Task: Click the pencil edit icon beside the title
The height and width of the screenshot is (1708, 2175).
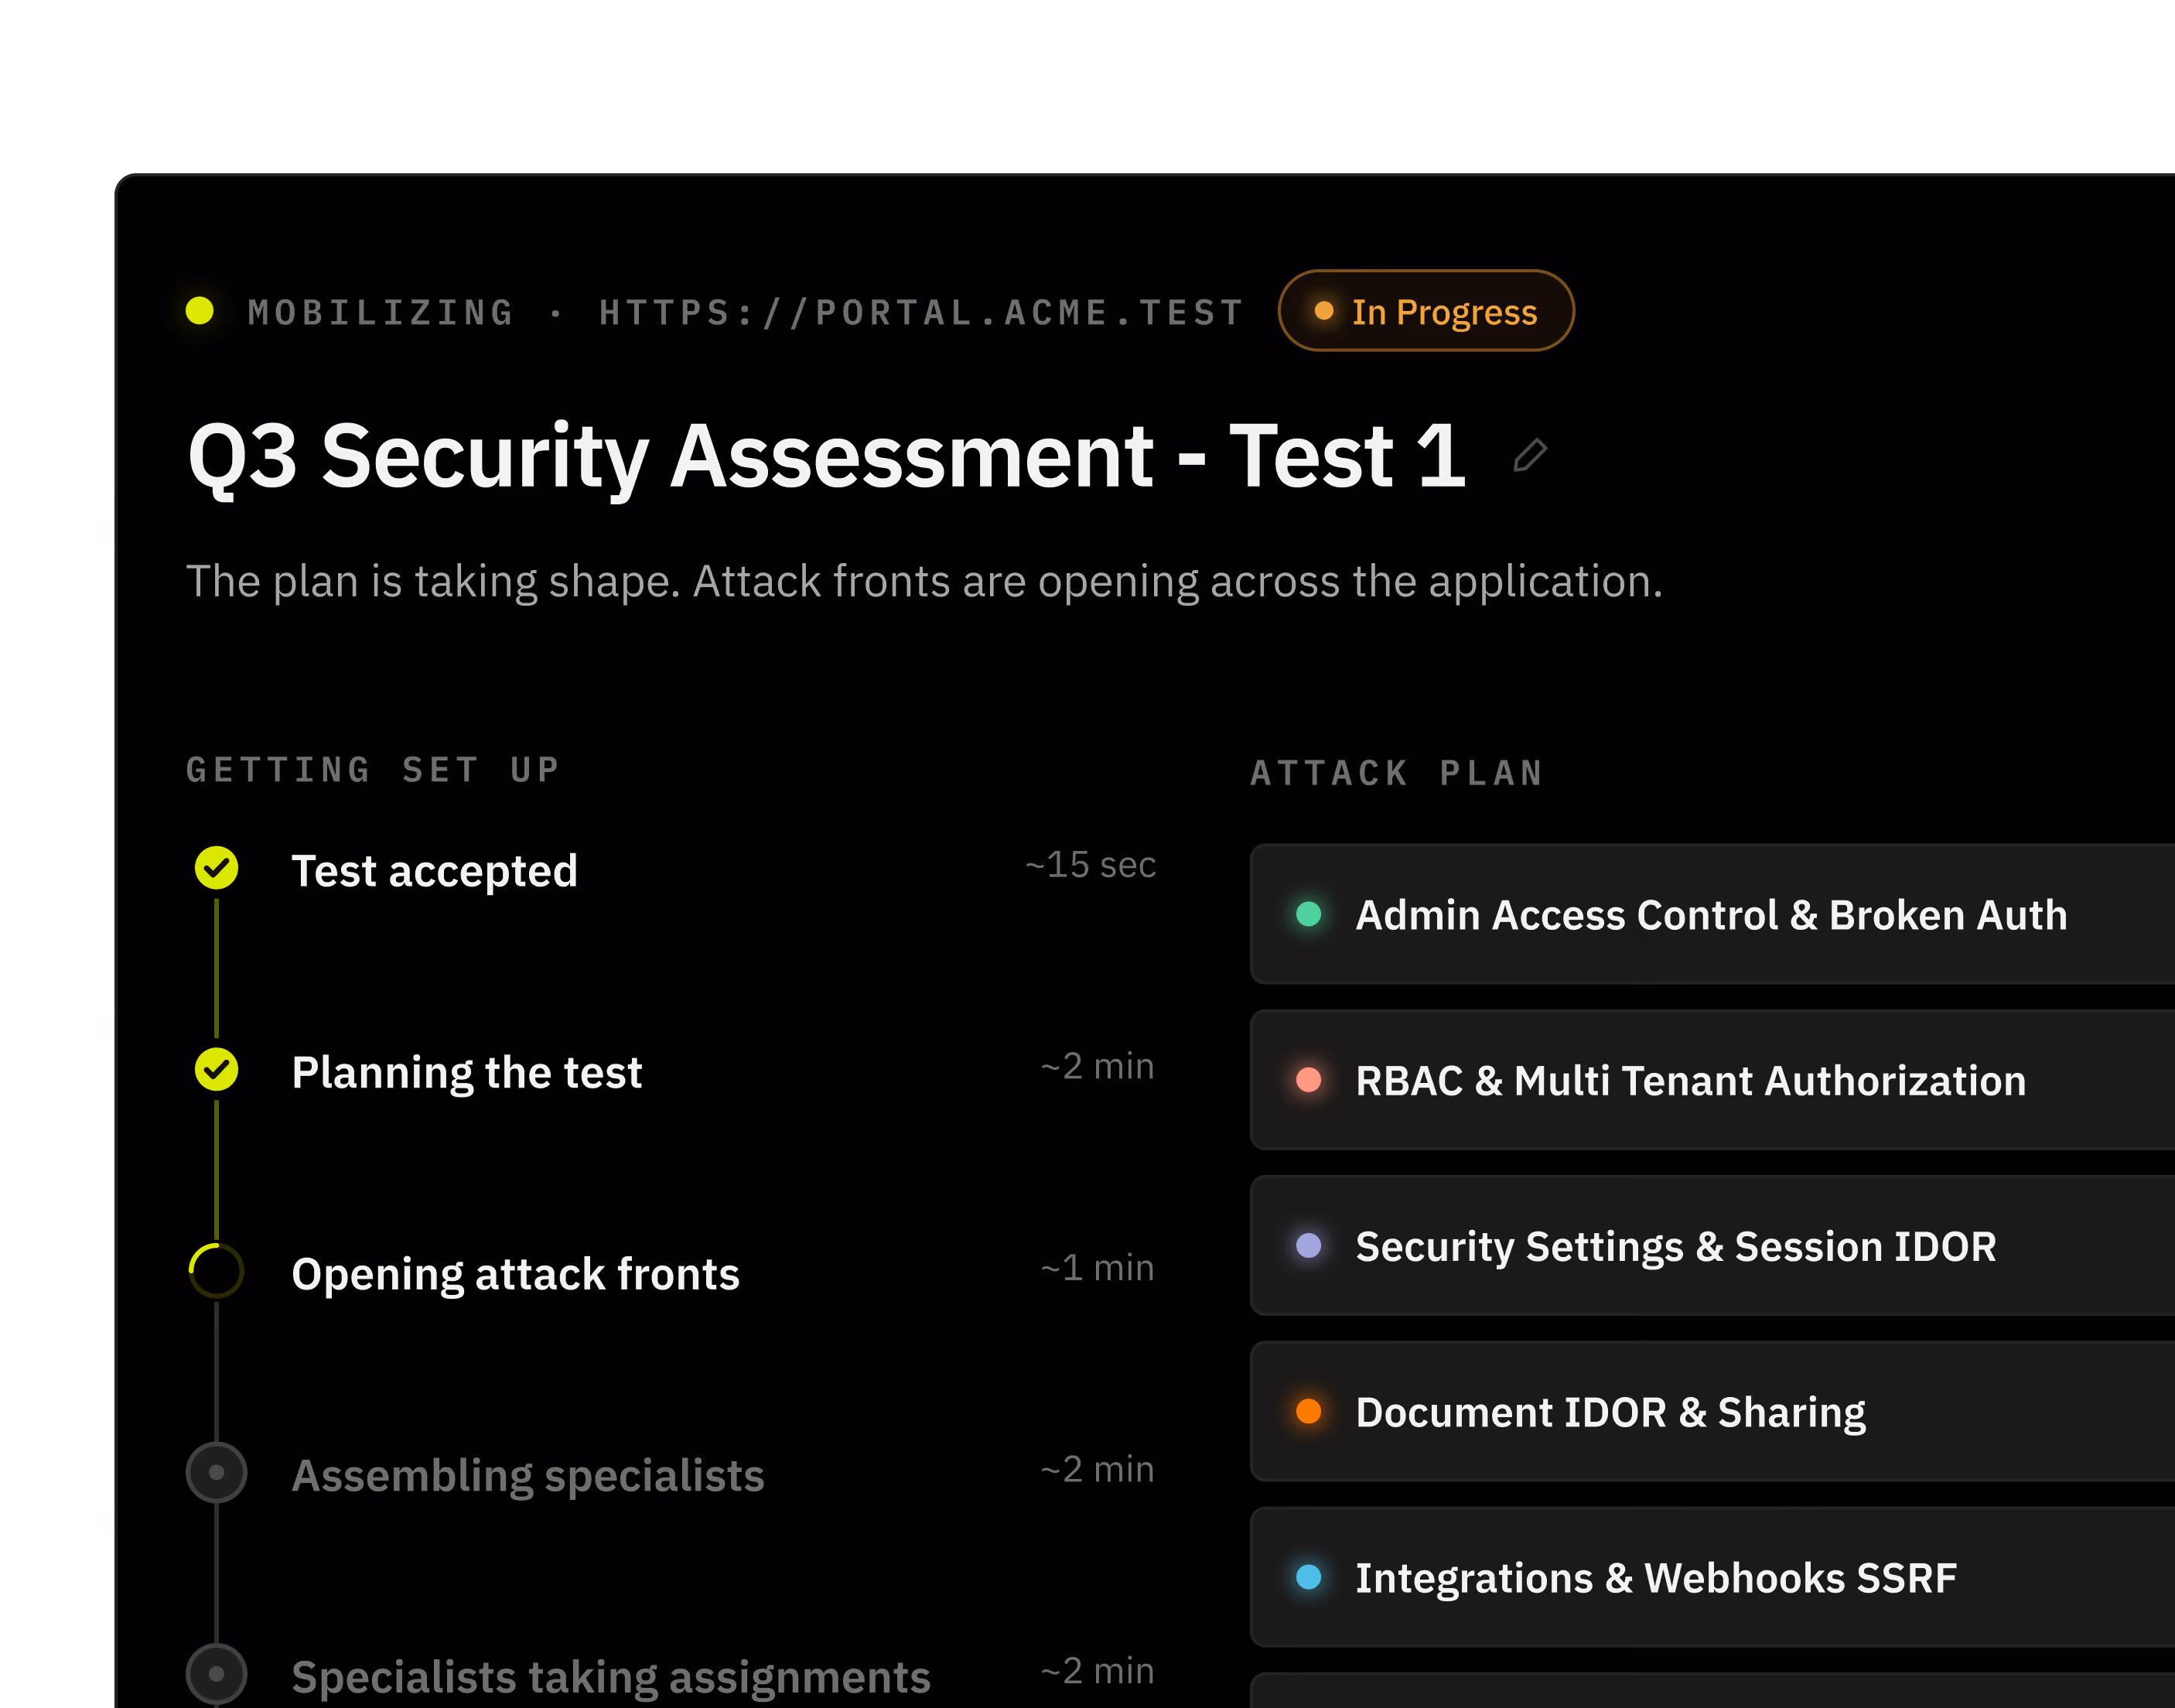Action: pos(1530,455)
